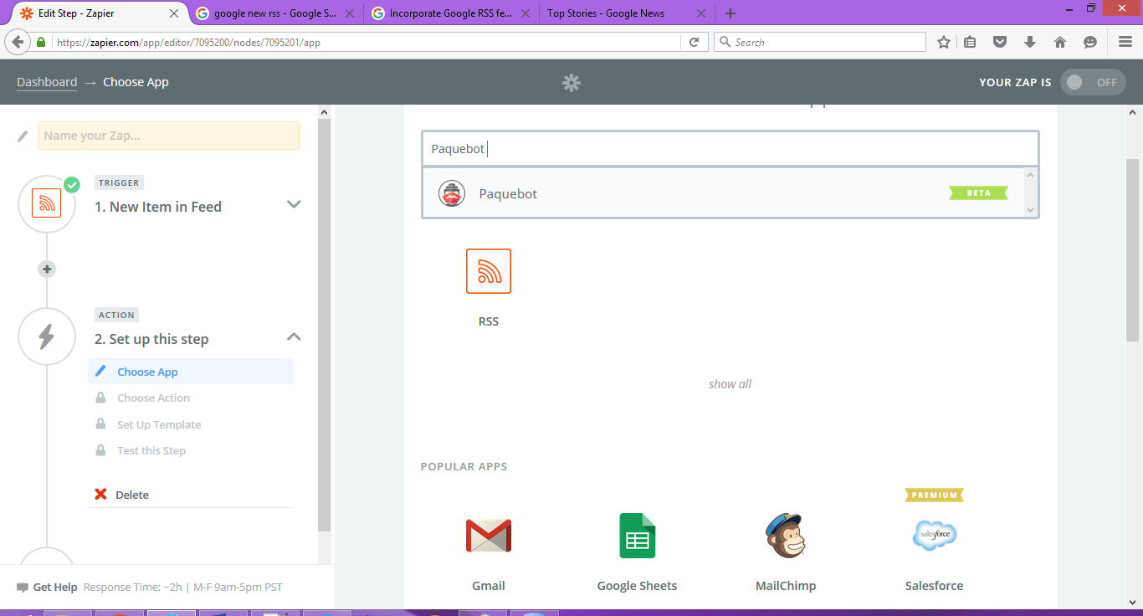Open Firefox downloads arrow icon
The height and width of the screenshot is (616, 1143).
[x=1030, y=42]
